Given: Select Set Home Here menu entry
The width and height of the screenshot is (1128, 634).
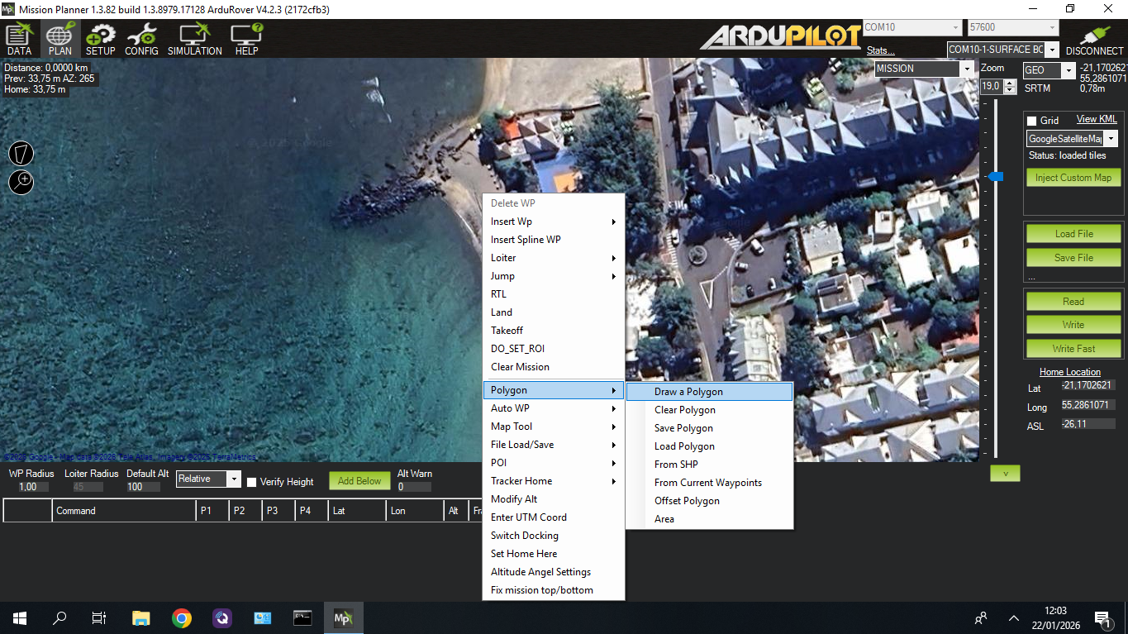Looking at the screenshot, I should [x=524, y=554].
